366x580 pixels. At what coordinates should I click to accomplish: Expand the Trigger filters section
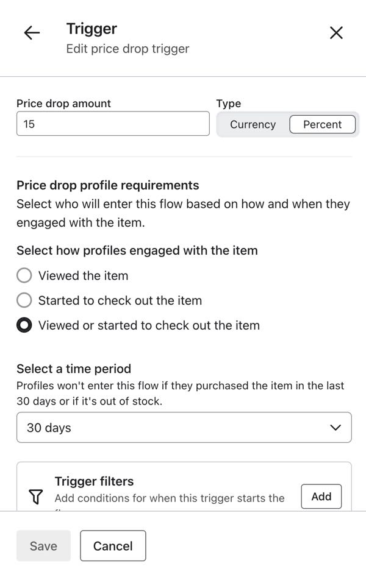[94, 481]
